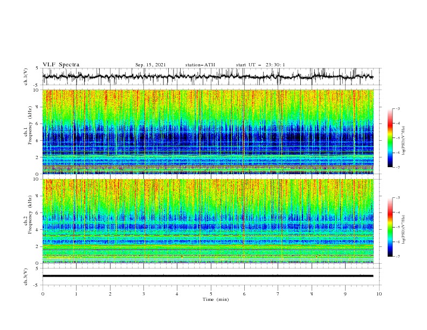Click time axis tick label "3"
The image size is (427, 330).
tap(143, 294)
